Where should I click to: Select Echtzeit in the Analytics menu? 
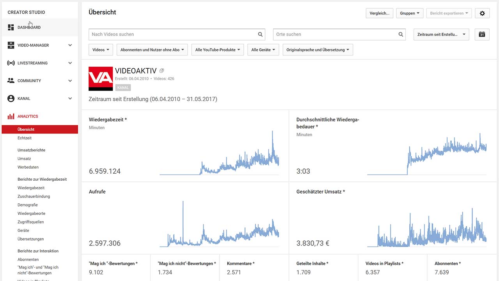pos(25,138)
